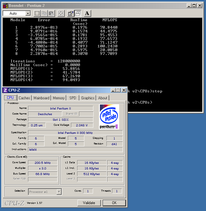The height and width of the screenshot is (211, 206).
Task: Click the 'stop' command text in console
Action: tap(157, 91)
